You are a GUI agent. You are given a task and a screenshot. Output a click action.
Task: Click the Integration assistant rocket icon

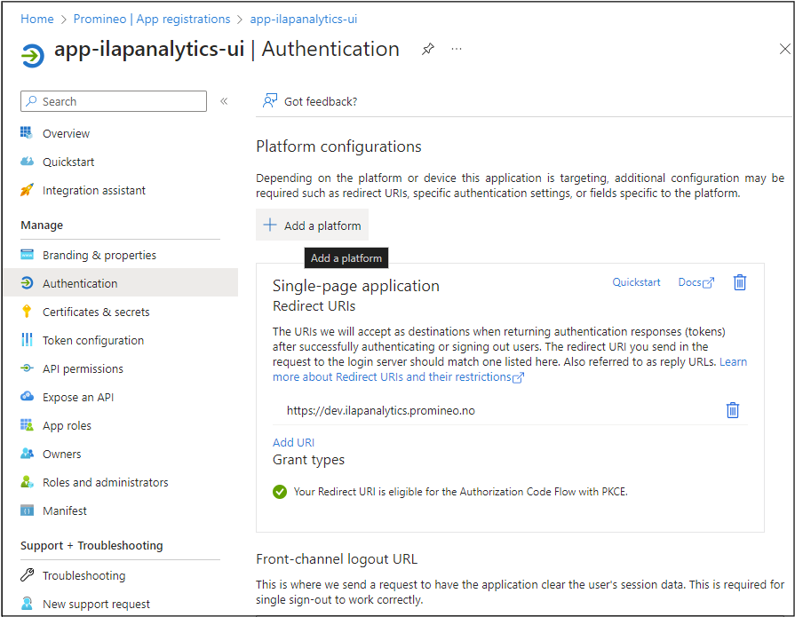coord(27,190)
